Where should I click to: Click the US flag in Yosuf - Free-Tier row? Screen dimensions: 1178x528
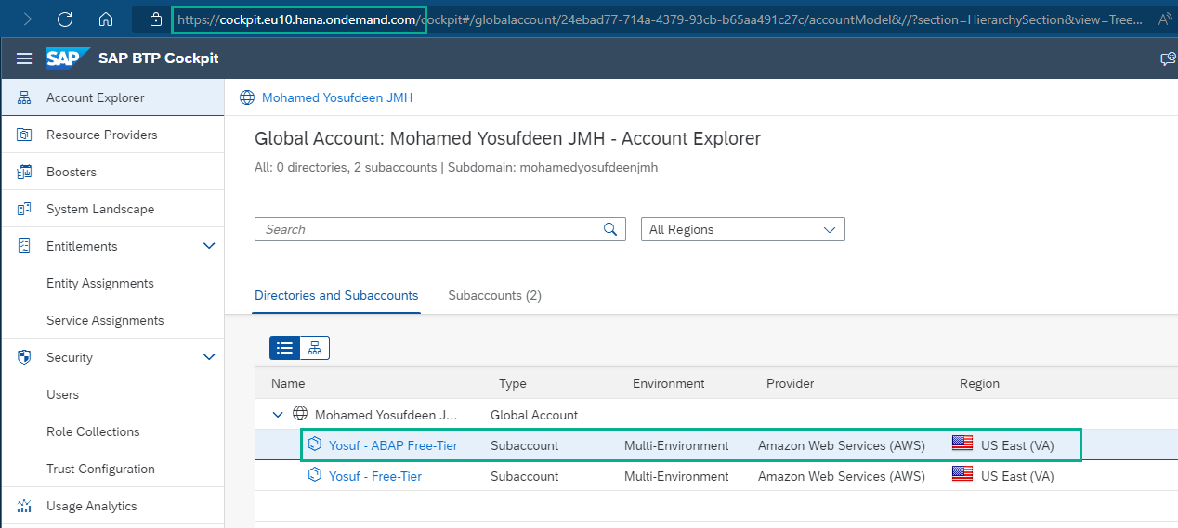(x=962, y=474)
